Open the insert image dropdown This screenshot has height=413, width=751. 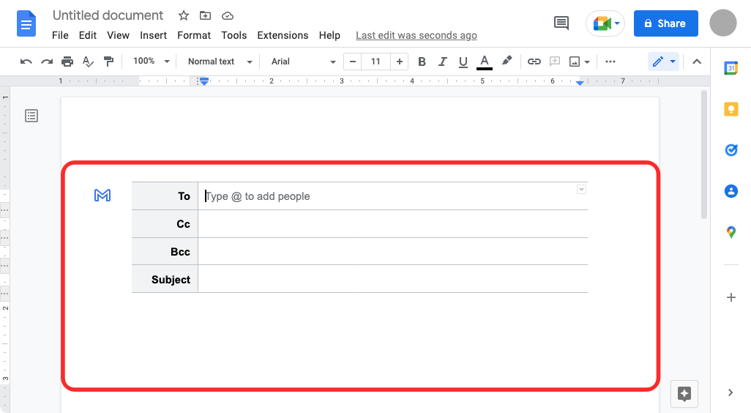coord(579,62)
